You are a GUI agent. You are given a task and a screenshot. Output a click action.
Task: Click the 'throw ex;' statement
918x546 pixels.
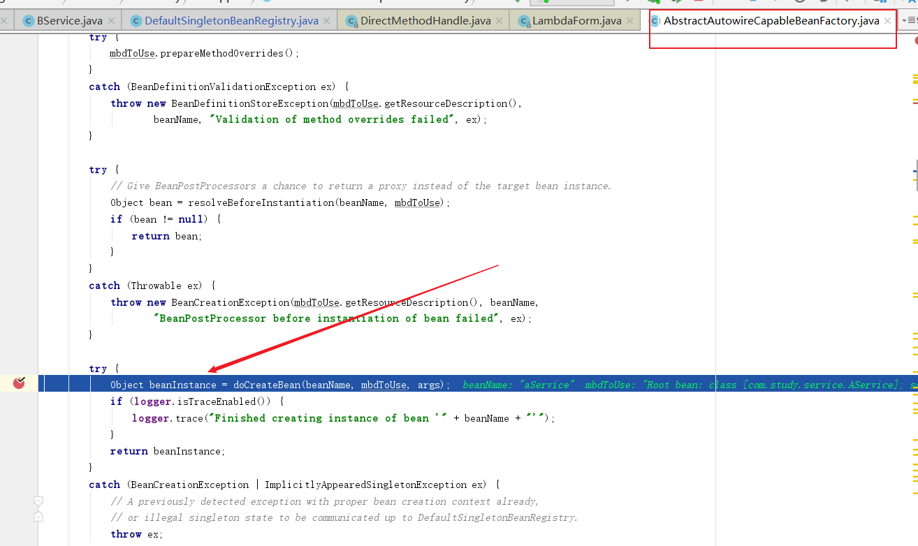(x=136, y=534)
